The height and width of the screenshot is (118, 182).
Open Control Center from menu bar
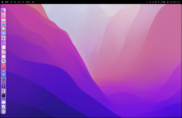tap(168, 2)
